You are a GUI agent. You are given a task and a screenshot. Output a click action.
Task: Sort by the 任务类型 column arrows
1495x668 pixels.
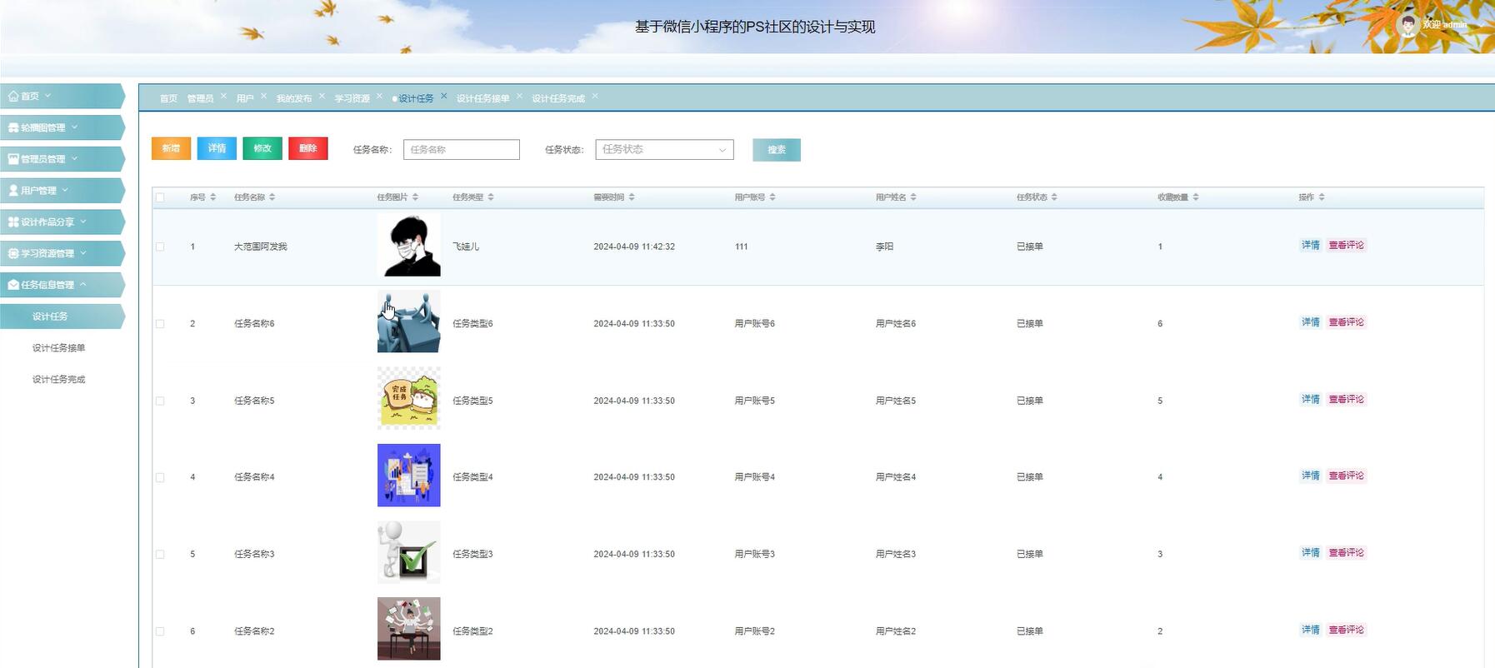[491, 197]
